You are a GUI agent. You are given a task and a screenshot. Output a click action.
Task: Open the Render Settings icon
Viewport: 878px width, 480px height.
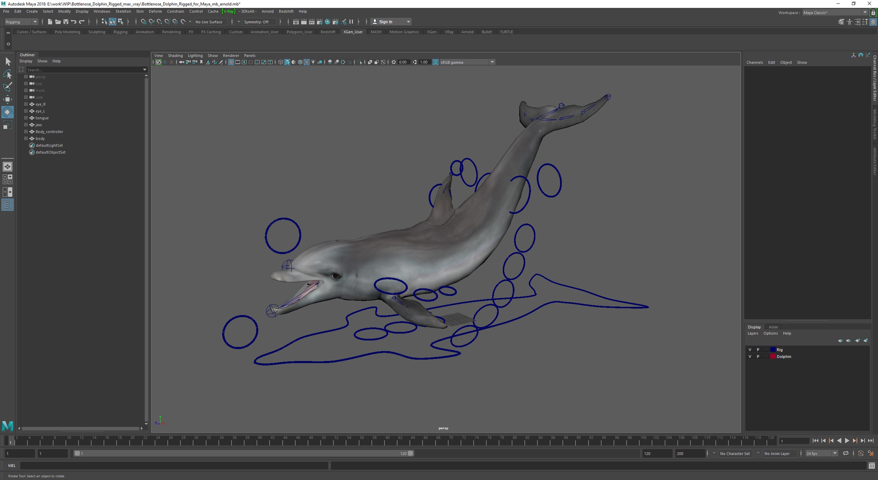pos(319,22)
